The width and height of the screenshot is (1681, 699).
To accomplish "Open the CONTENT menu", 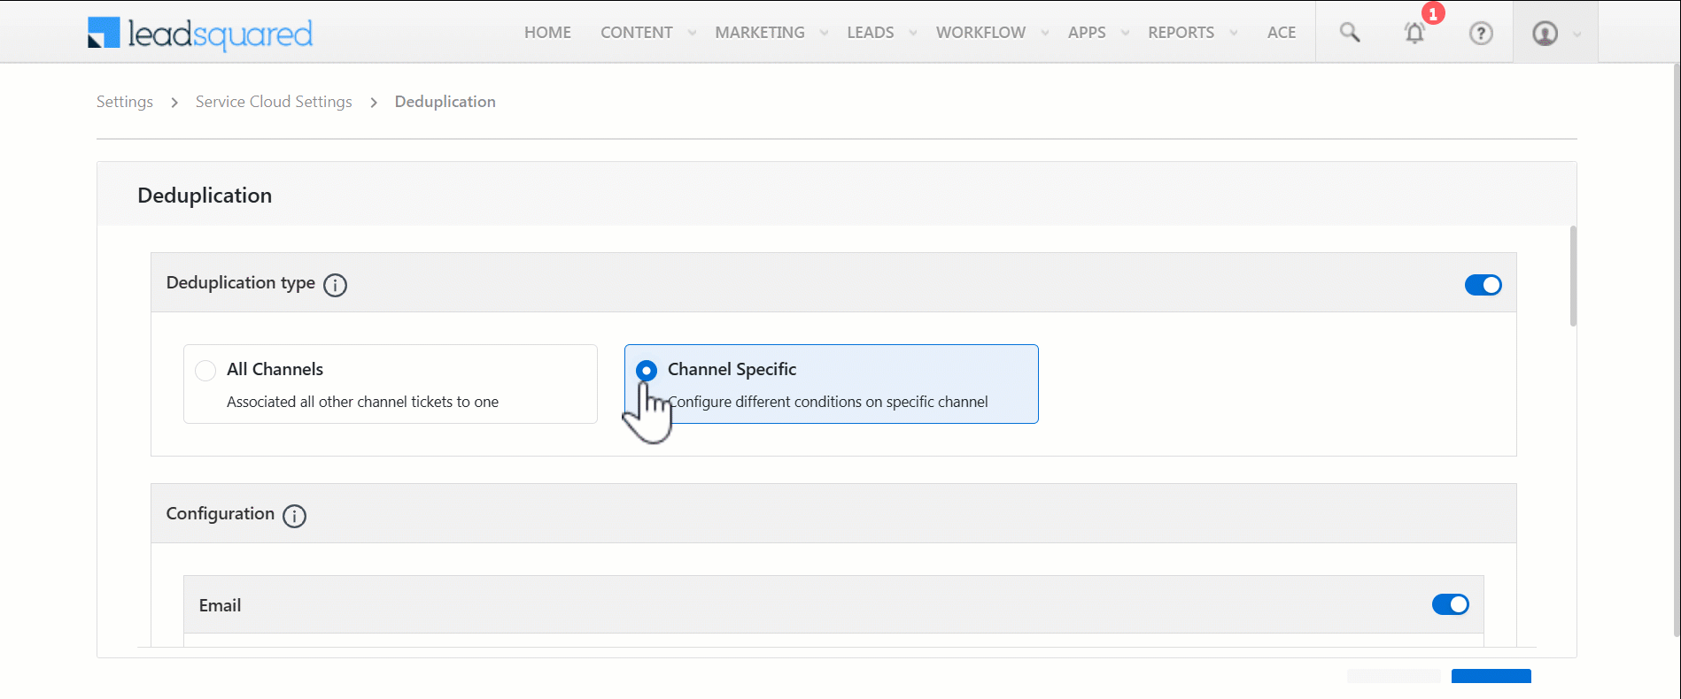I will click(637, 33).
